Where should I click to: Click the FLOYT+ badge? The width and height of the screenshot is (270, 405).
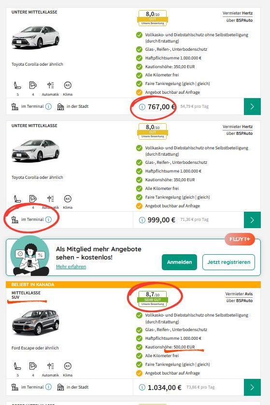[x=240, y=239]
